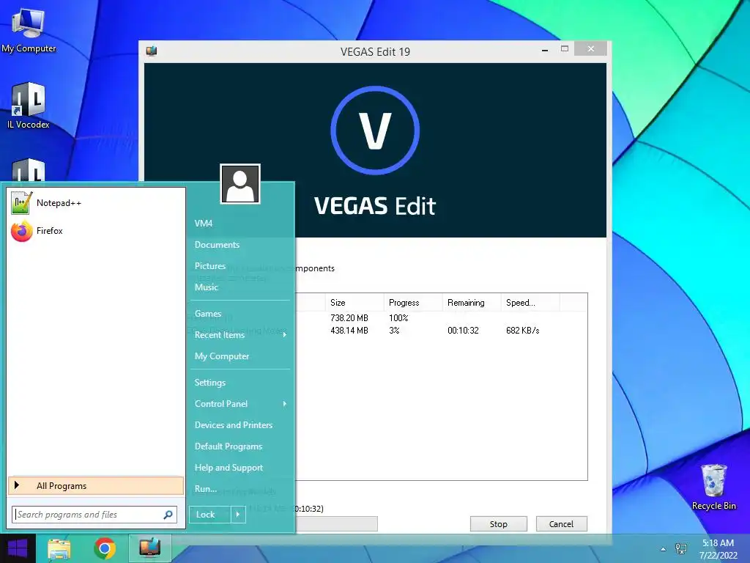Close the VEGAS Edit 19 window

click(591, 49)
